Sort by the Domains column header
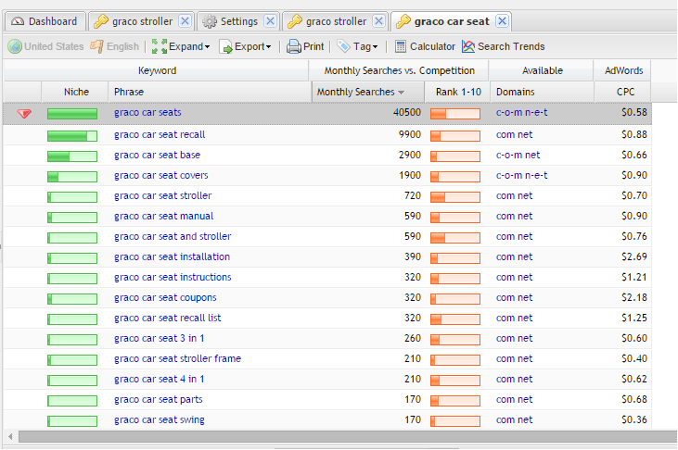This screenshot has width=678, height=450. tap(543, 92)
